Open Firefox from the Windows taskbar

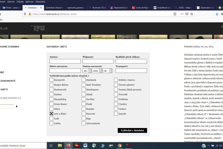[68, 146]
